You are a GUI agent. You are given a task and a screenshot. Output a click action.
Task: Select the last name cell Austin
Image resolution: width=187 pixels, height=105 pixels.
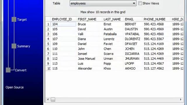click(x=113, y=29)
